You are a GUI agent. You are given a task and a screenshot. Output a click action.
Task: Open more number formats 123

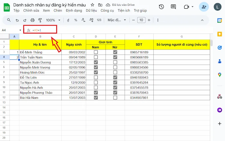coord(99,20)
